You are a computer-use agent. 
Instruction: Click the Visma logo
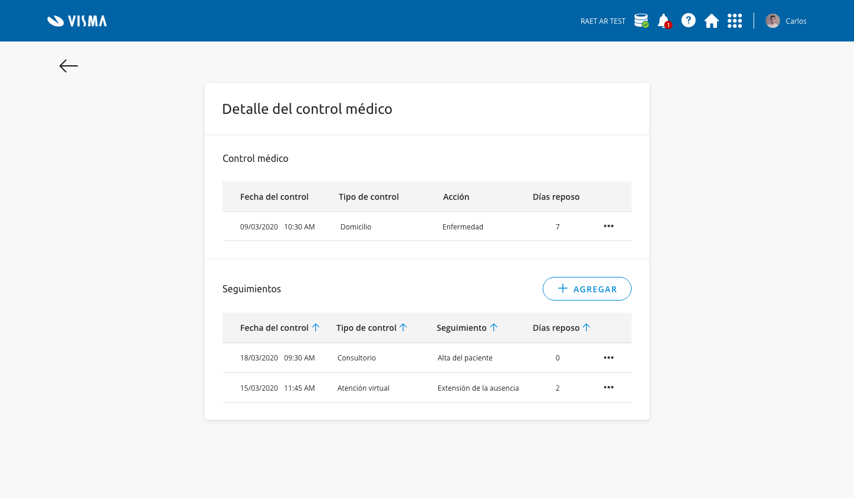pyautogui.click(x=77, y=20)
